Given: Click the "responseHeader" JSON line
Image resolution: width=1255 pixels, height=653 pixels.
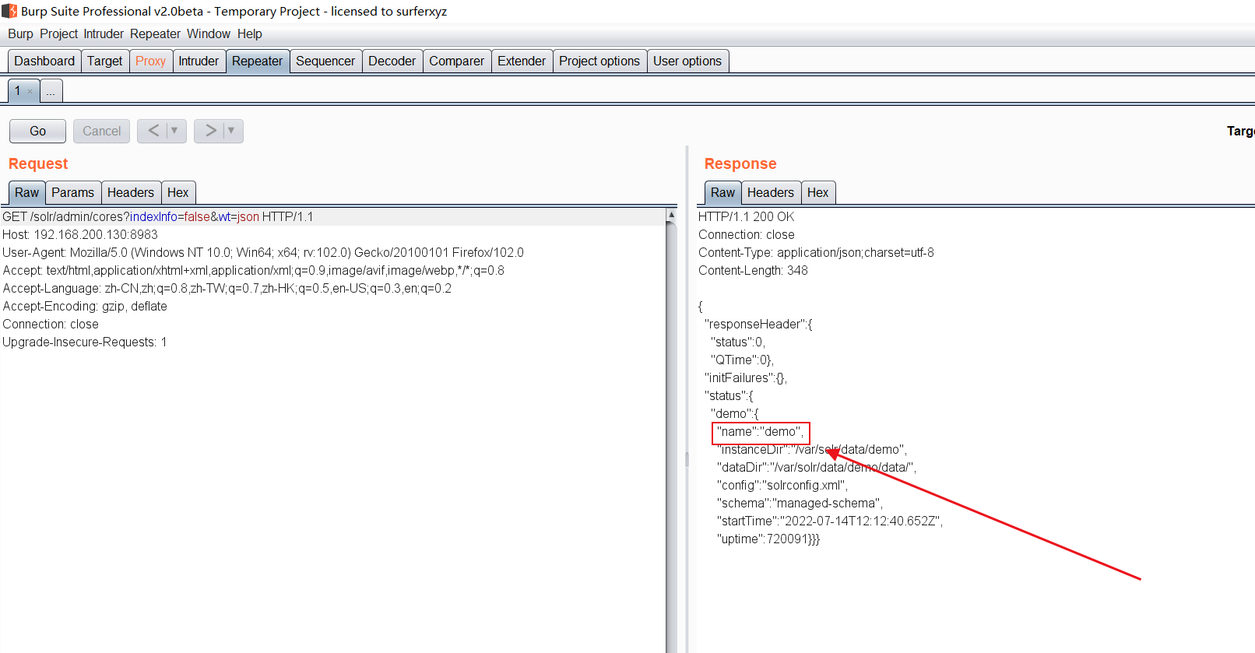Looking at the screenshot, I should [x=758, y=324].
